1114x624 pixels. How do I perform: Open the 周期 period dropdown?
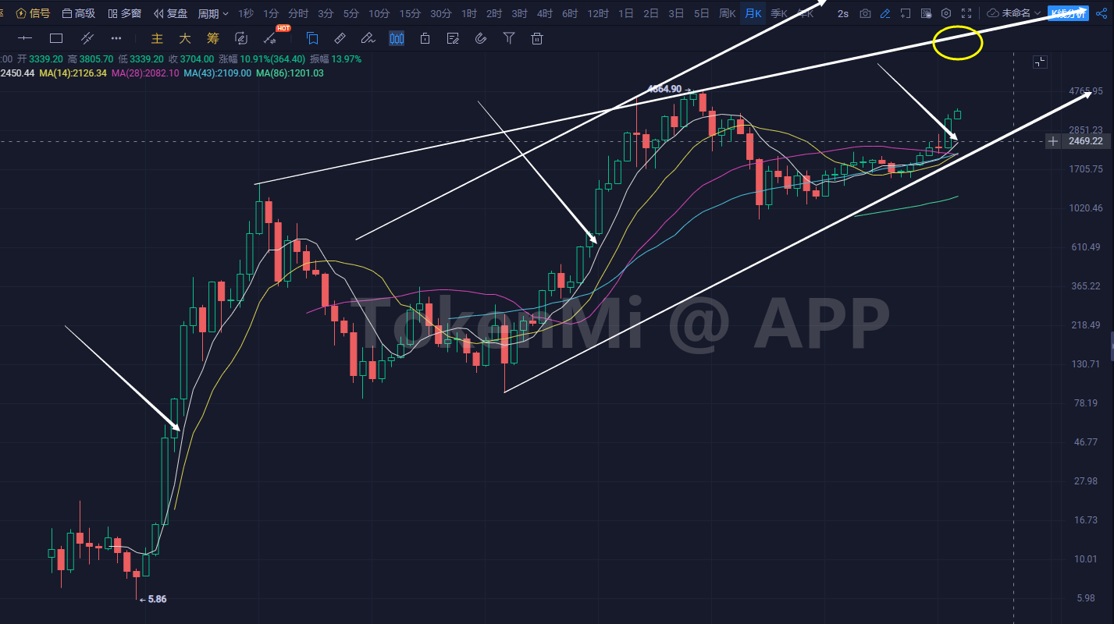[213, 13]
